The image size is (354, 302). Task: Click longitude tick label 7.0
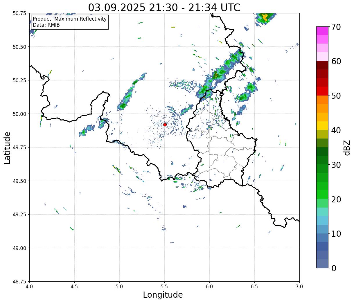click(299, 287)
